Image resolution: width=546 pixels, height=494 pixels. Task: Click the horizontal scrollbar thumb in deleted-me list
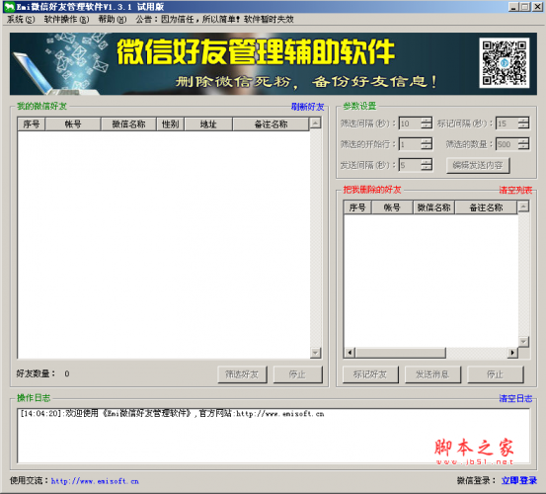pos(401,353)
